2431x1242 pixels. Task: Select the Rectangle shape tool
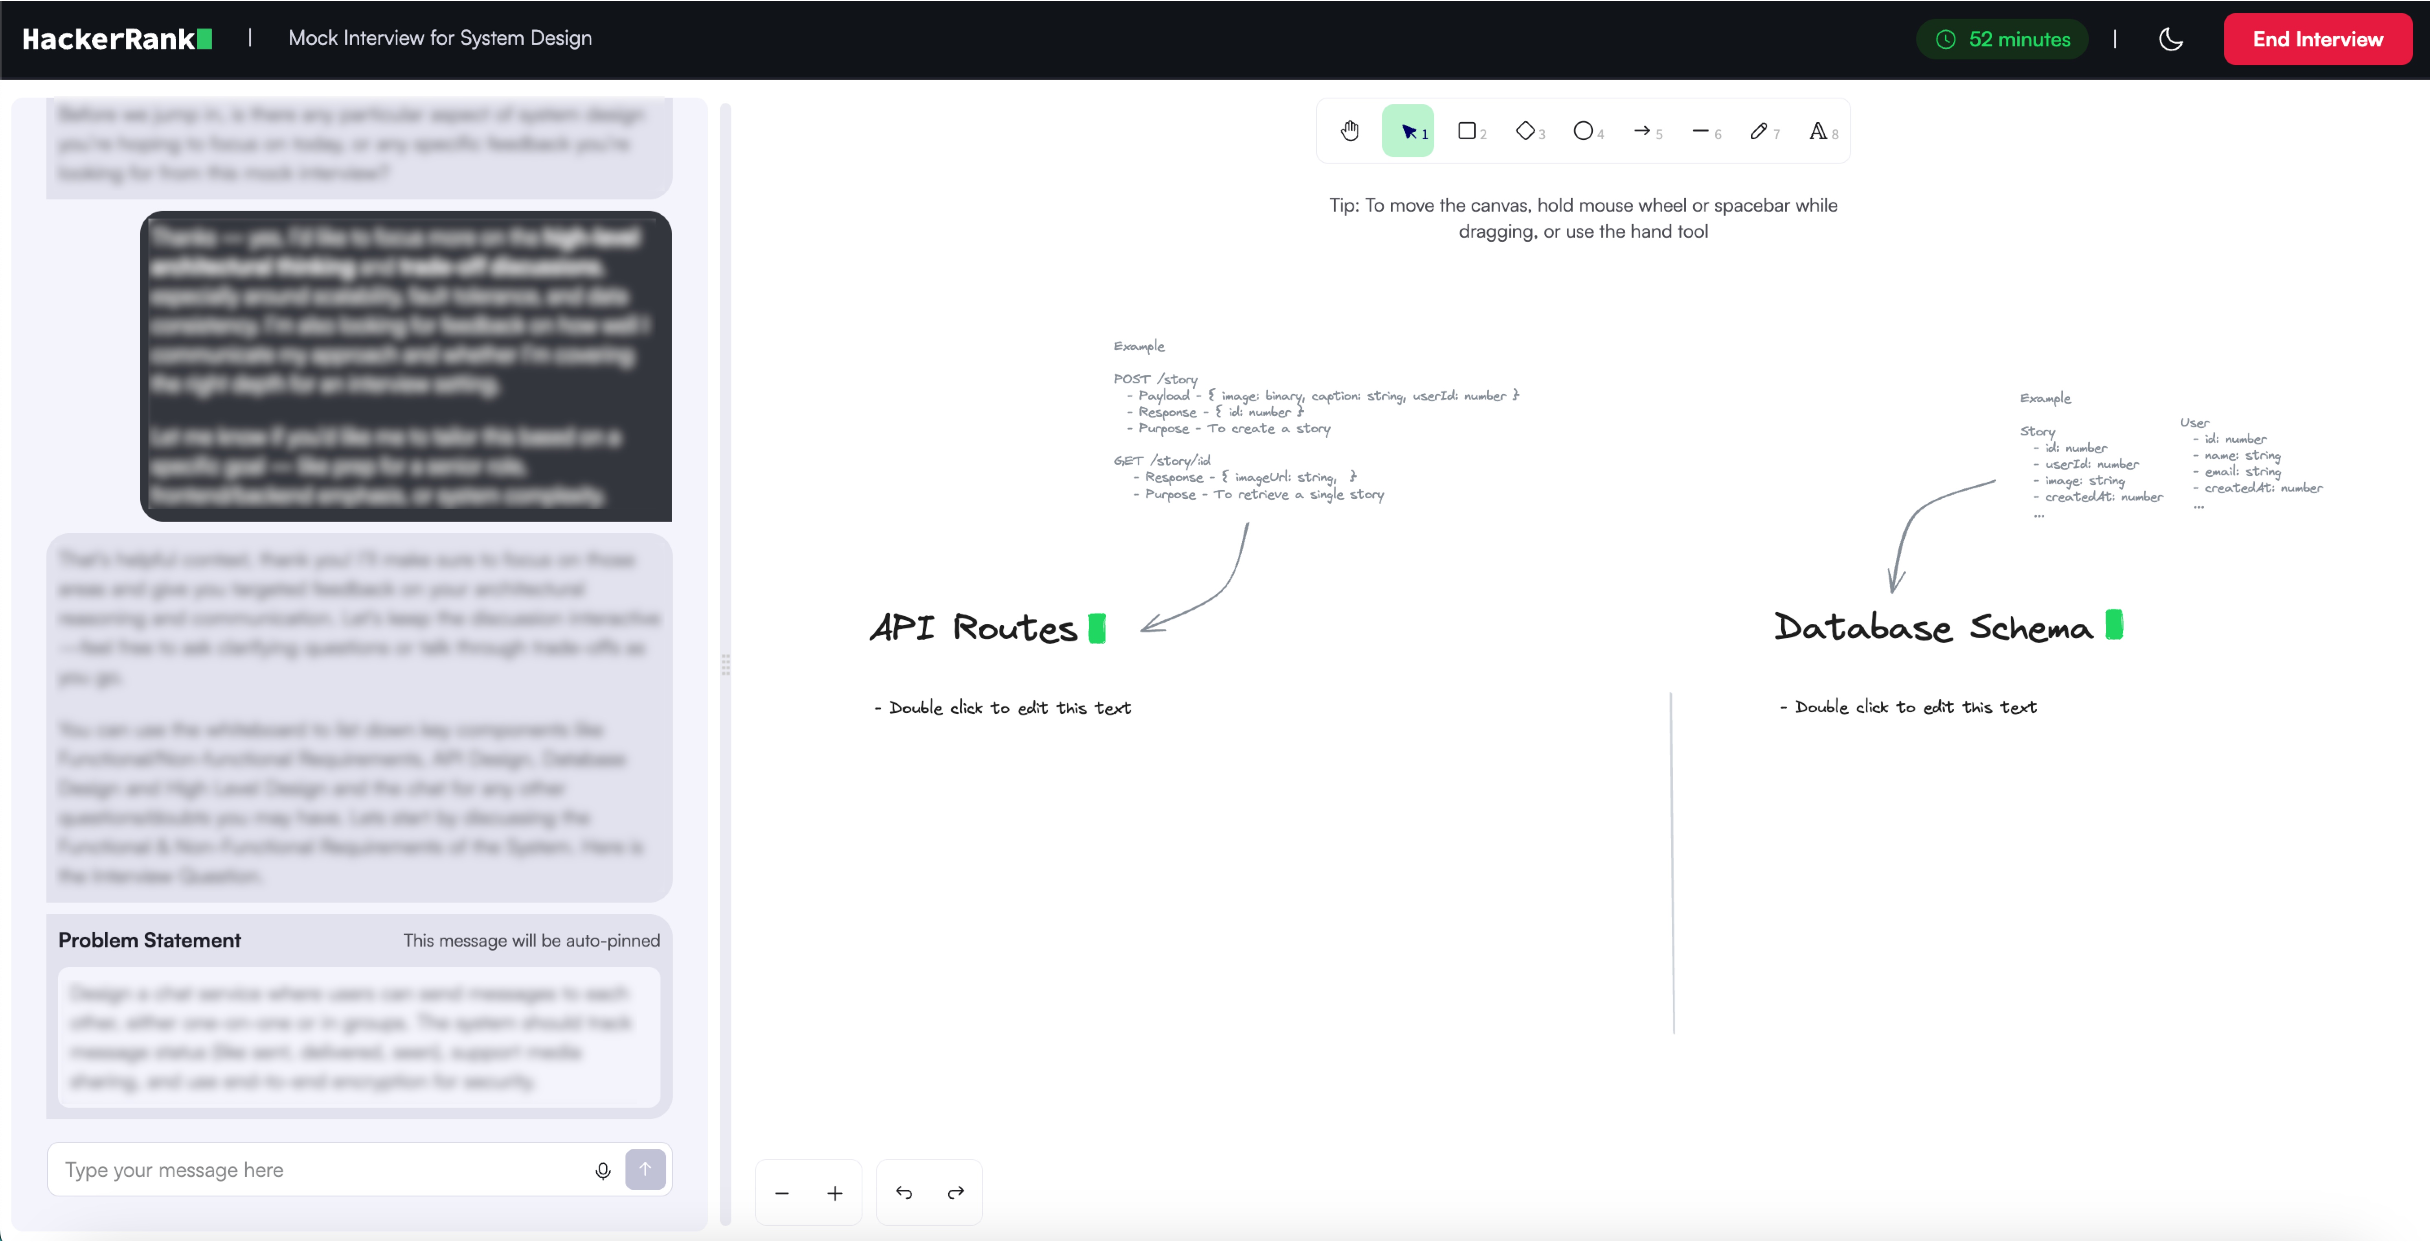1468,131
